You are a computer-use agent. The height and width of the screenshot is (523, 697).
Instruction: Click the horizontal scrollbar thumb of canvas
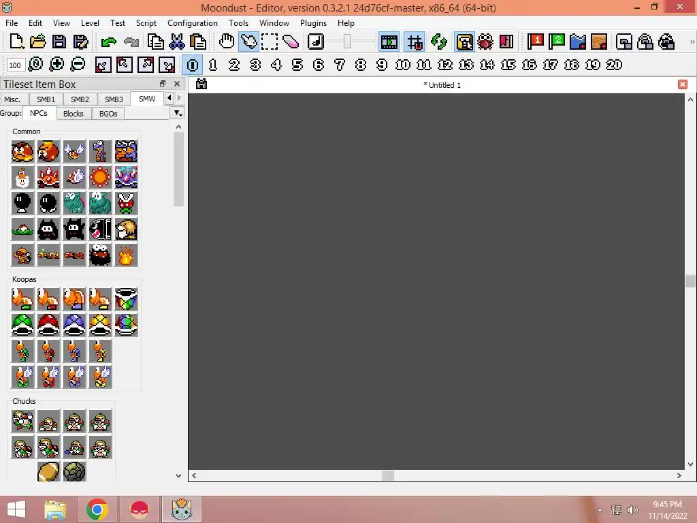pyautogui.click(x=388, y=475)
